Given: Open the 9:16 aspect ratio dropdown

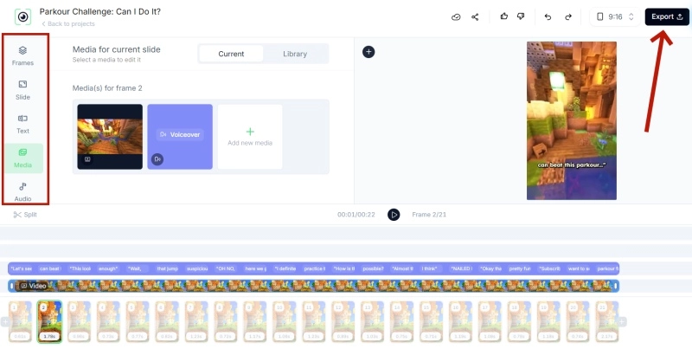Looking at the screenshot, I should pos(617,16).
